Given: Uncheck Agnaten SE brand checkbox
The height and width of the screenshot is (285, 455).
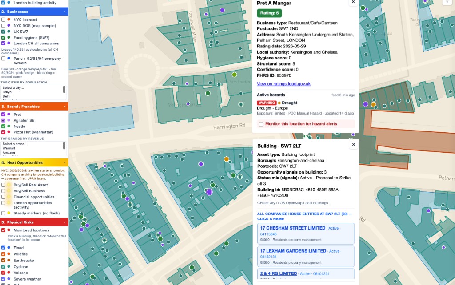Looking at the screenshot, I should [x=3, y=120].
